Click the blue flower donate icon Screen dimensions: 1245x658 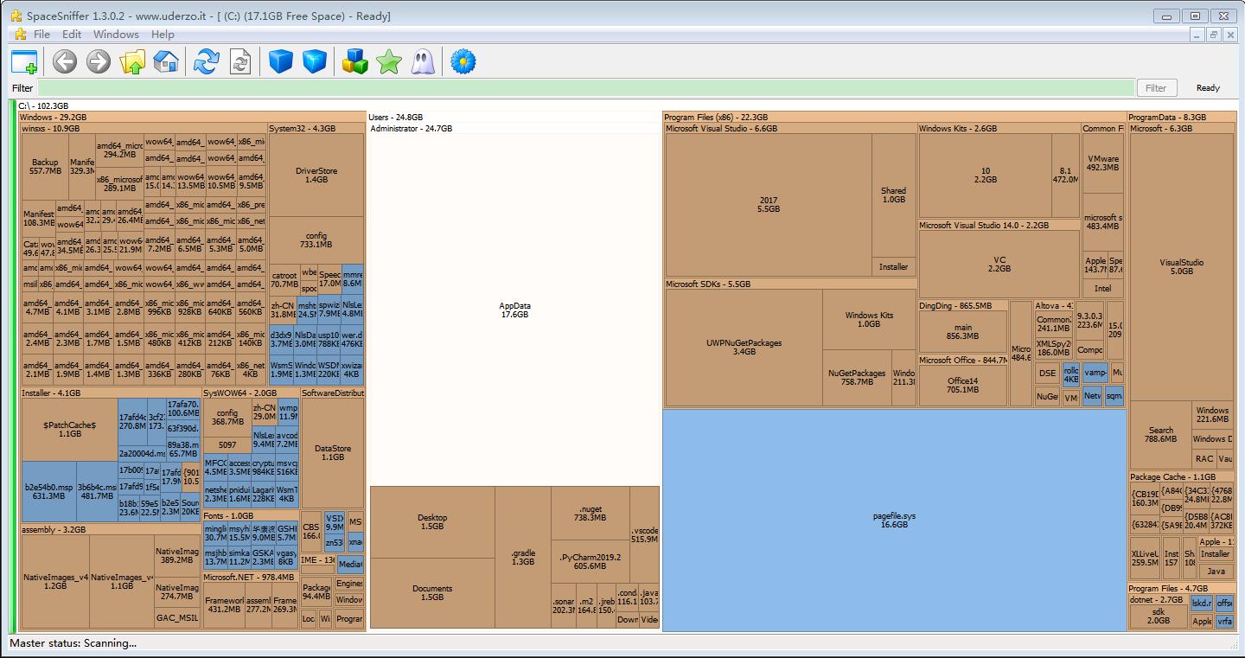(x=463, y=62)
